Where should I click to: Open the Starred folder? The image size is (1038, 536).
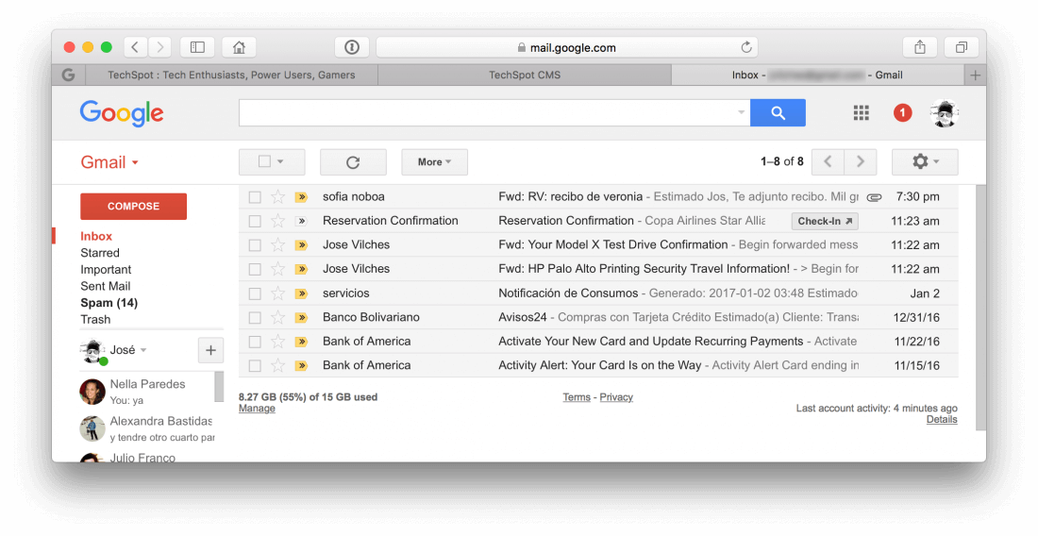100,253
